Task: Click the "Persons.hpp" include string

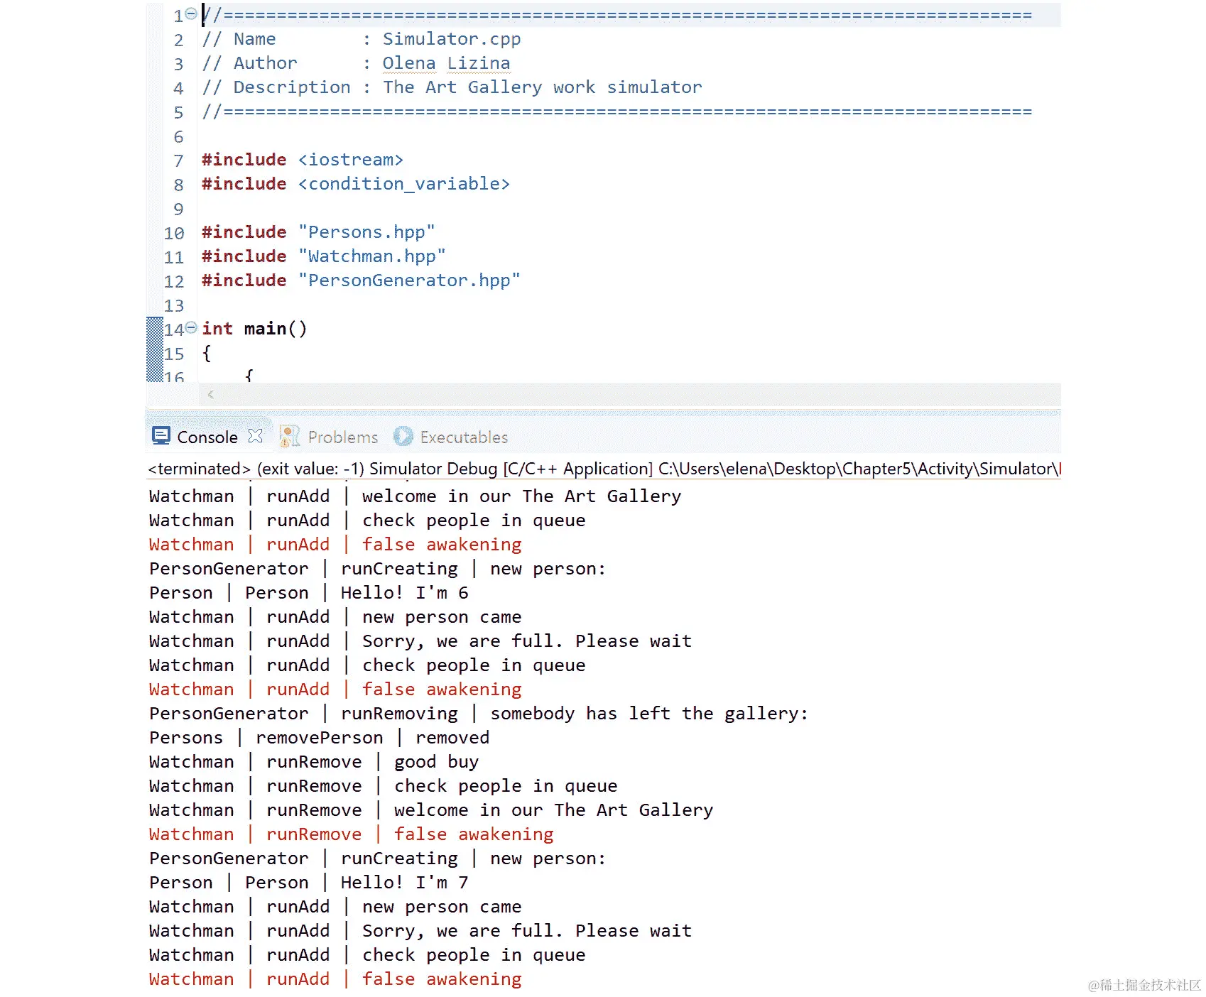Action: (366, 232)
